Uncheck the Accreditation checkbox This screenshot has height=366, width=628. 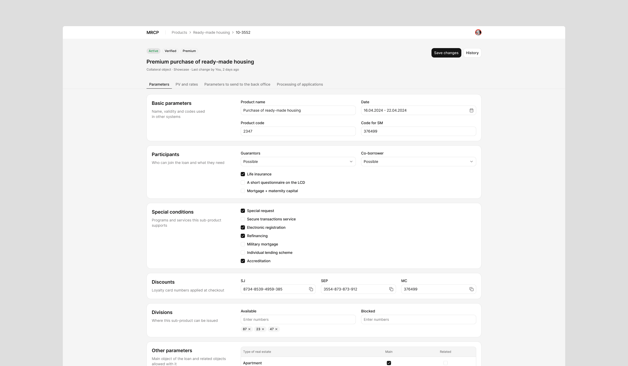tap(243, 261)
